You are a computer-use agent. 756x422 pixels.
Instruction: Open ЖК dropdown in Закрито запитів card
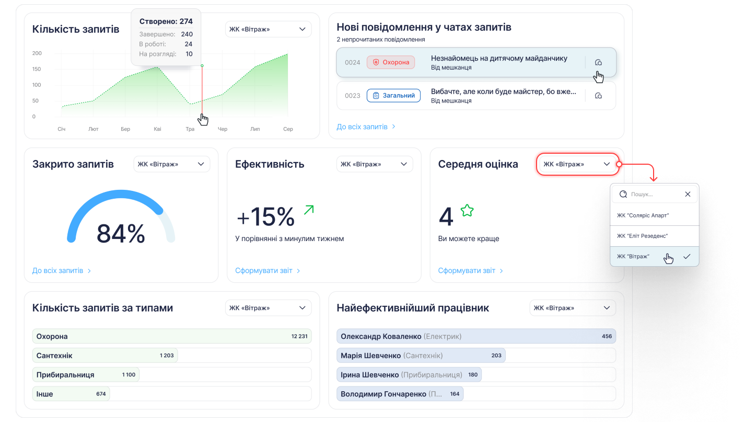pos(172,164)
